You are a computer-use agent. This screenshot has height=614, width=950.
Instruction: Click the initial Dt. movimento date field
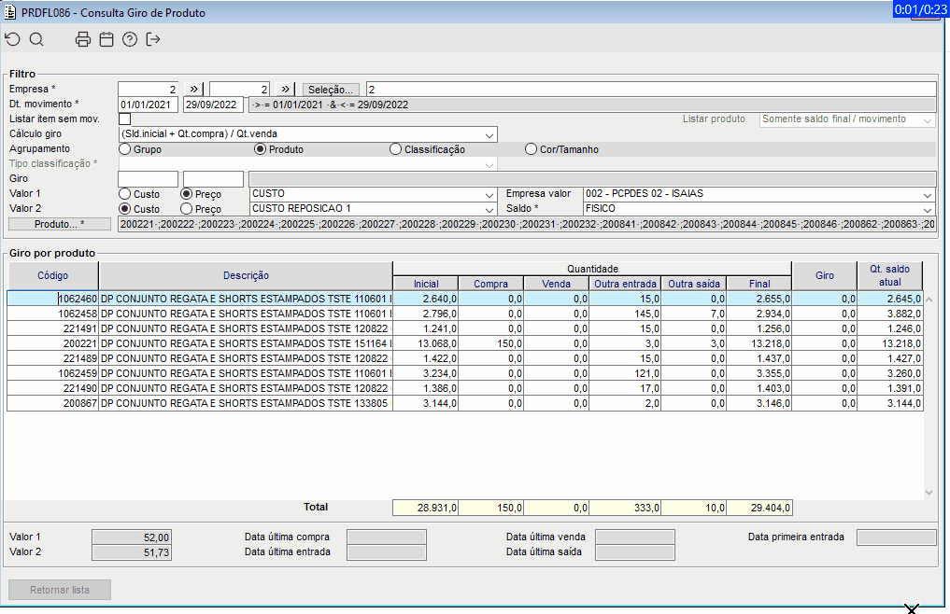coord(149,105)
